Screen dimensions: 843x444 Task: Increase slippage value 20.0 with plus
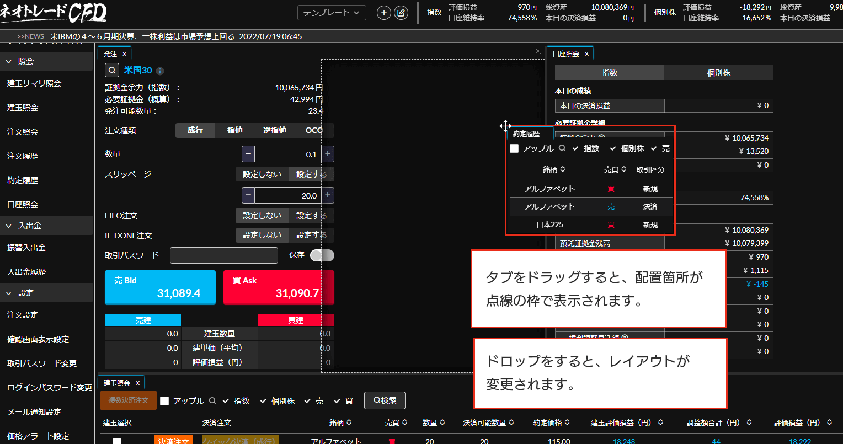coord(328,195)
